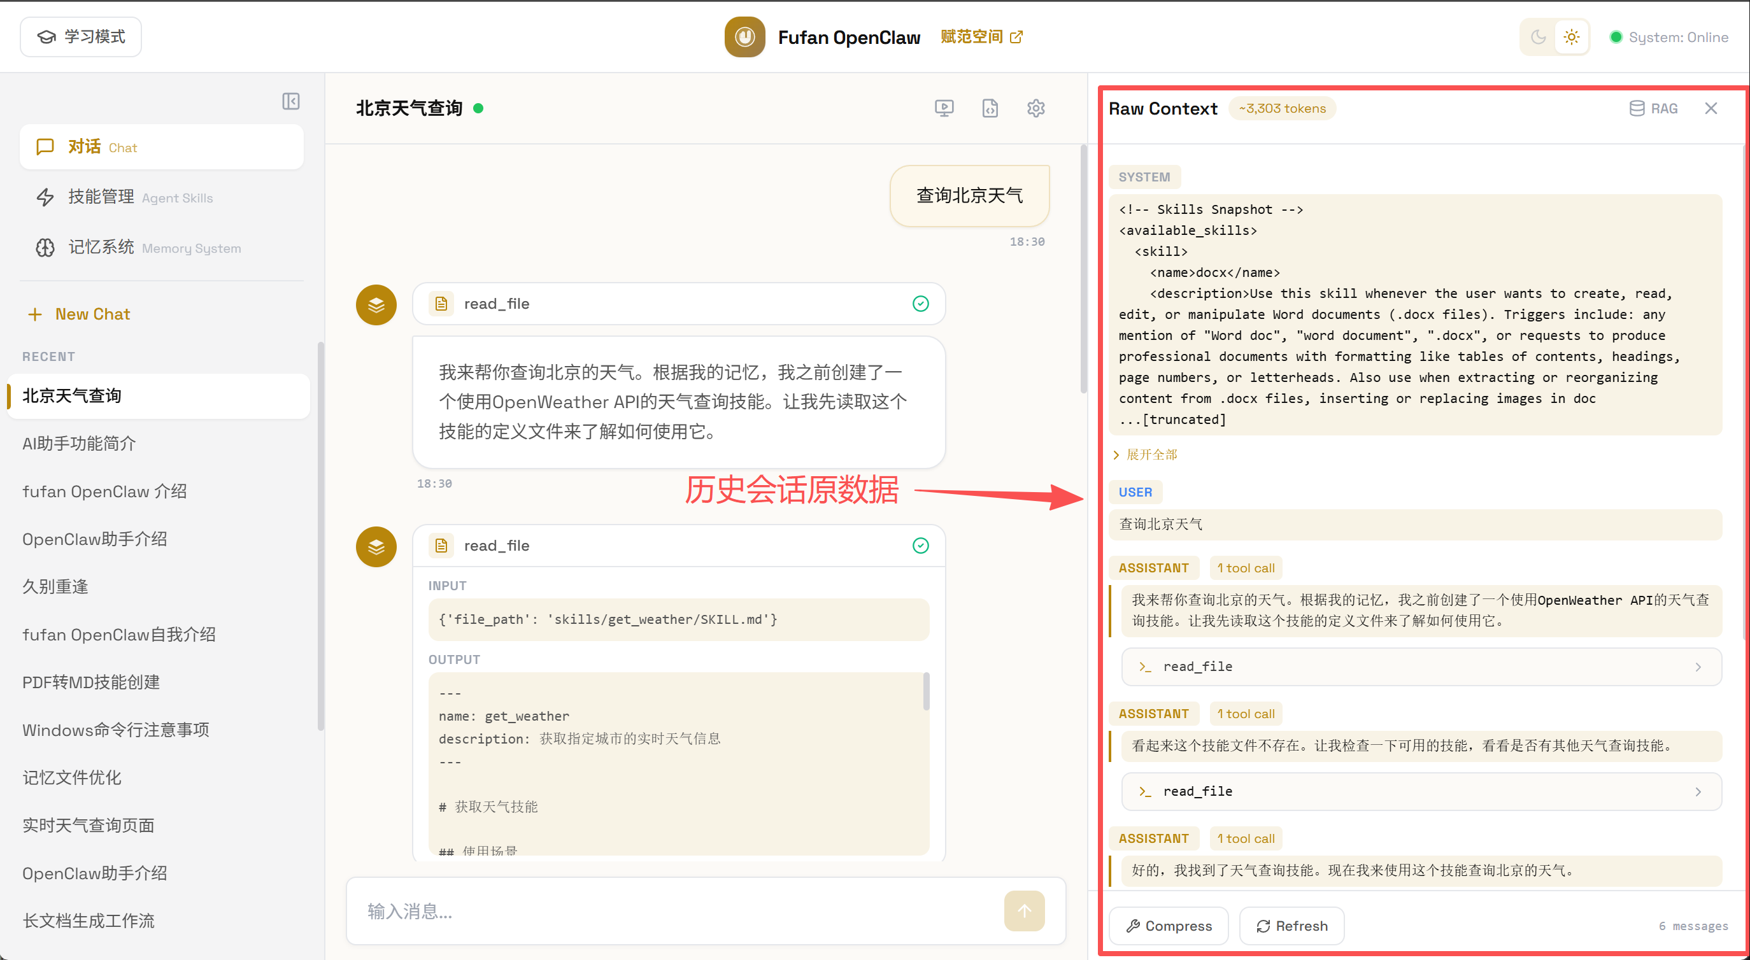Viewport: 1750px width, 960px height.
Task: Click the Fufan OpenClaw logo icon
Action: click(744, 37)
